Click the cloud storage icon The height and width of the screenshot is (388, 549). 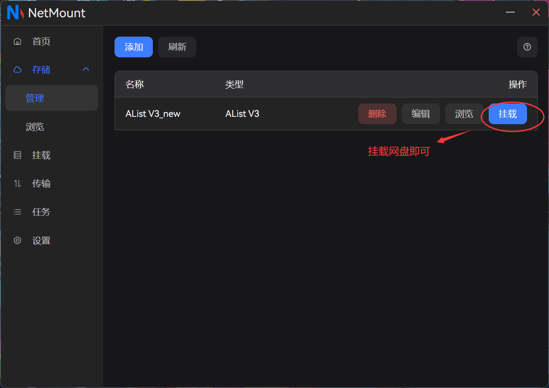tap(17, 70)
